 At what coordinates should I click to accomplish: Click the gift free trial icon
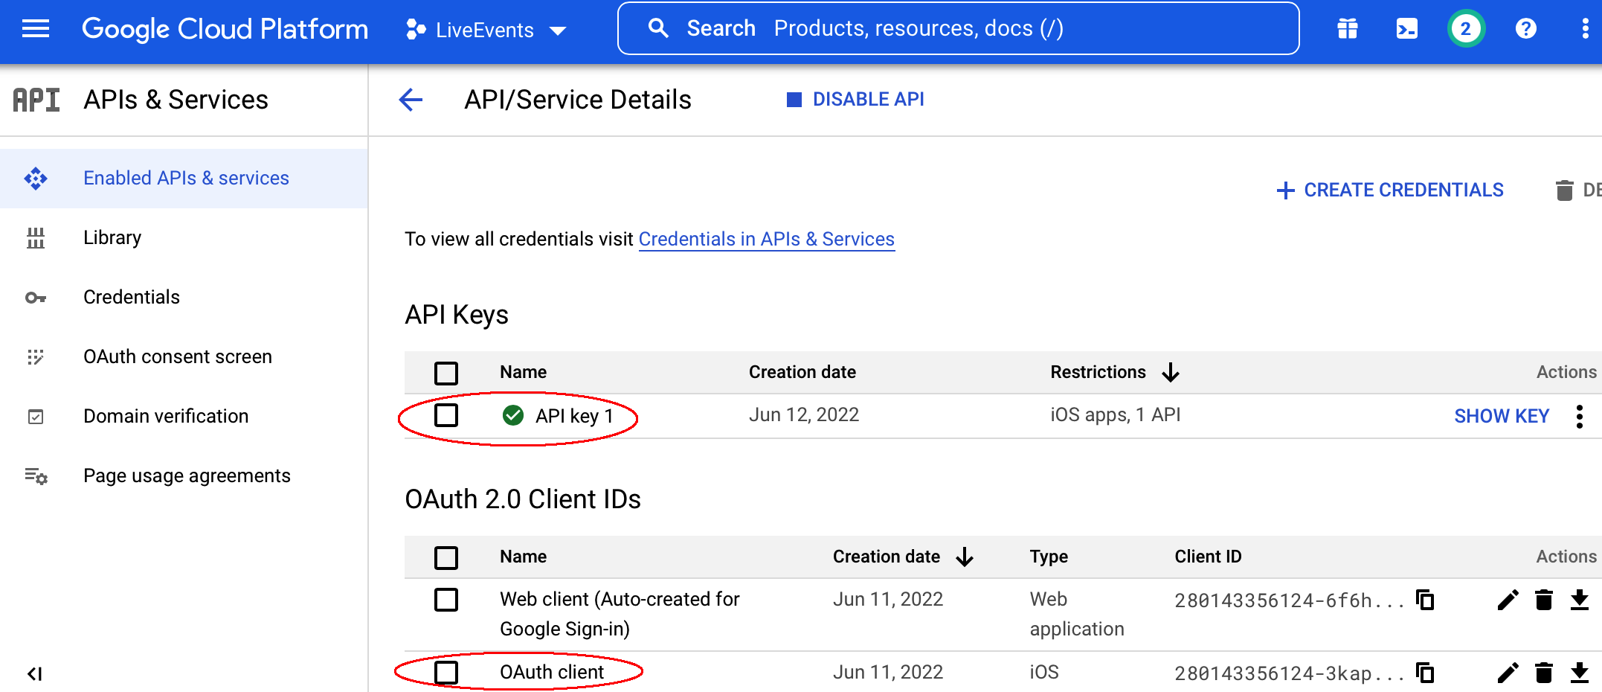pyautogui.click(x=1347, y=29)
